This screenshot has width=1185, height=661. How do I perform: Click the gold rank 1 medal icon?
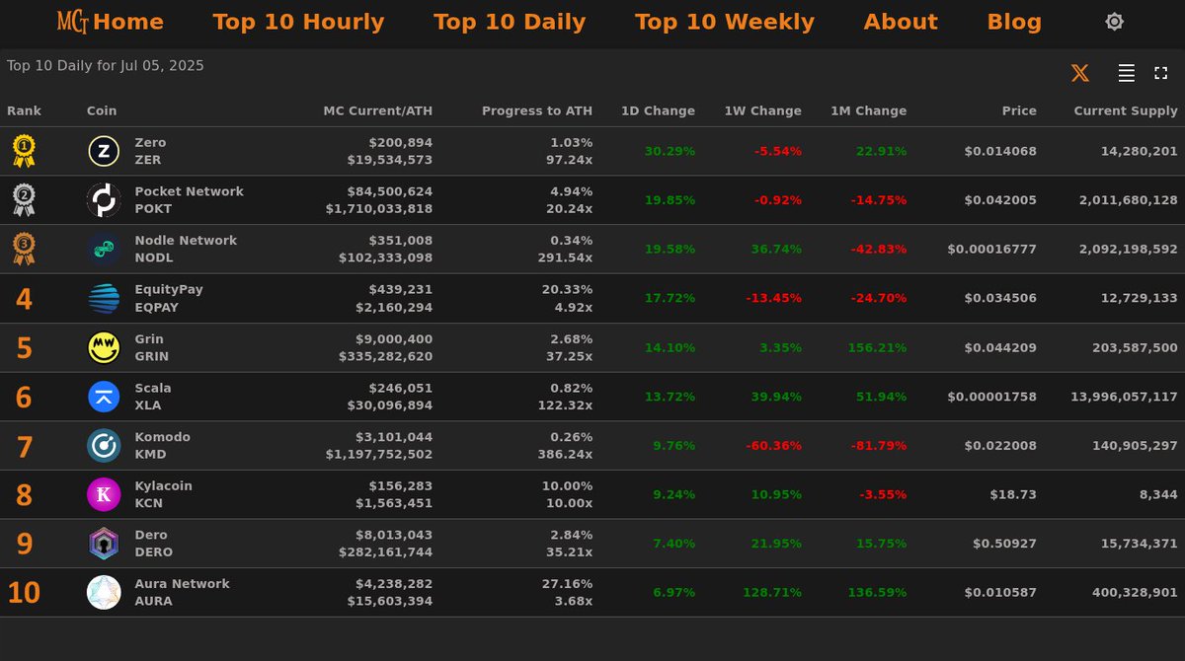pyautogui.click(x=24, y=151)
